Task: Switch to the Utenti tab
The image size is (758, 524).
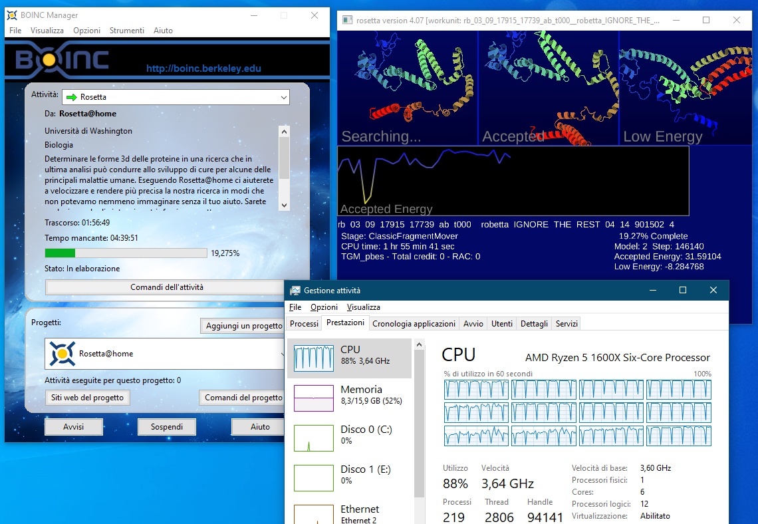Action: point(502,324)
